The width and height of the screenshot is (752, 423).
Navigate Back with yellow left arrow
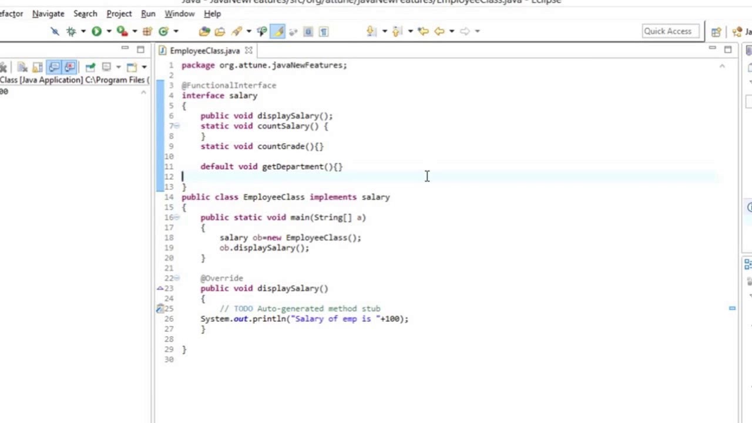tap(439, 31)
